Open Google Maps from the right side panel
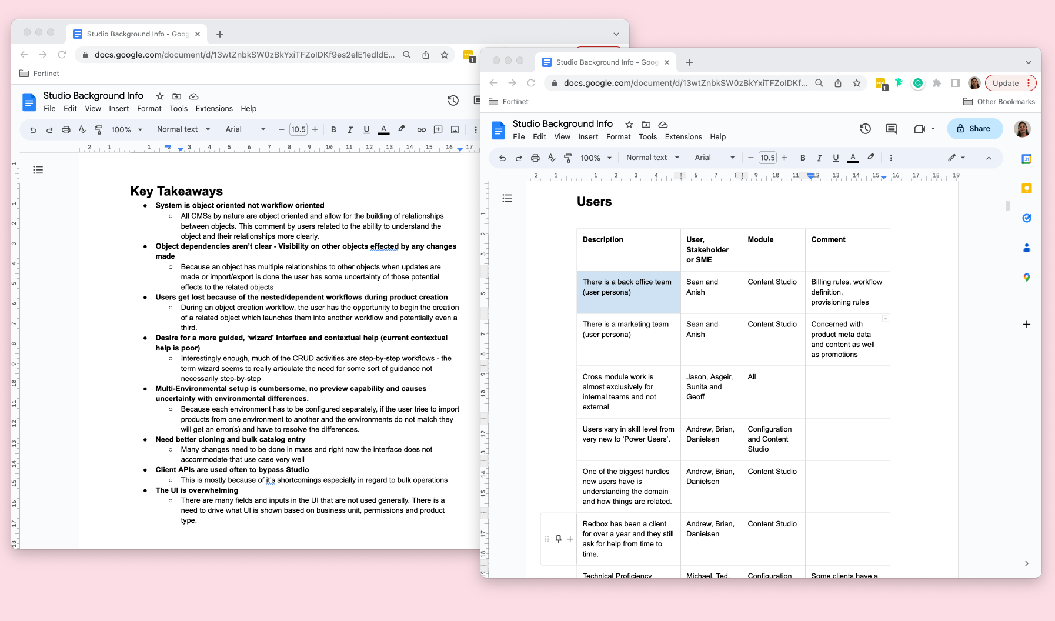The width and height of the screenshot is (1055, 621). point(1026,278)
